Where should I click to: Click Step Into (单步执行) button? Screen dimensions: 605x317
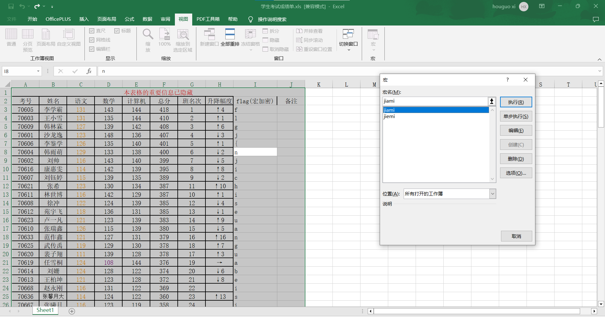(x=516, y=116)
